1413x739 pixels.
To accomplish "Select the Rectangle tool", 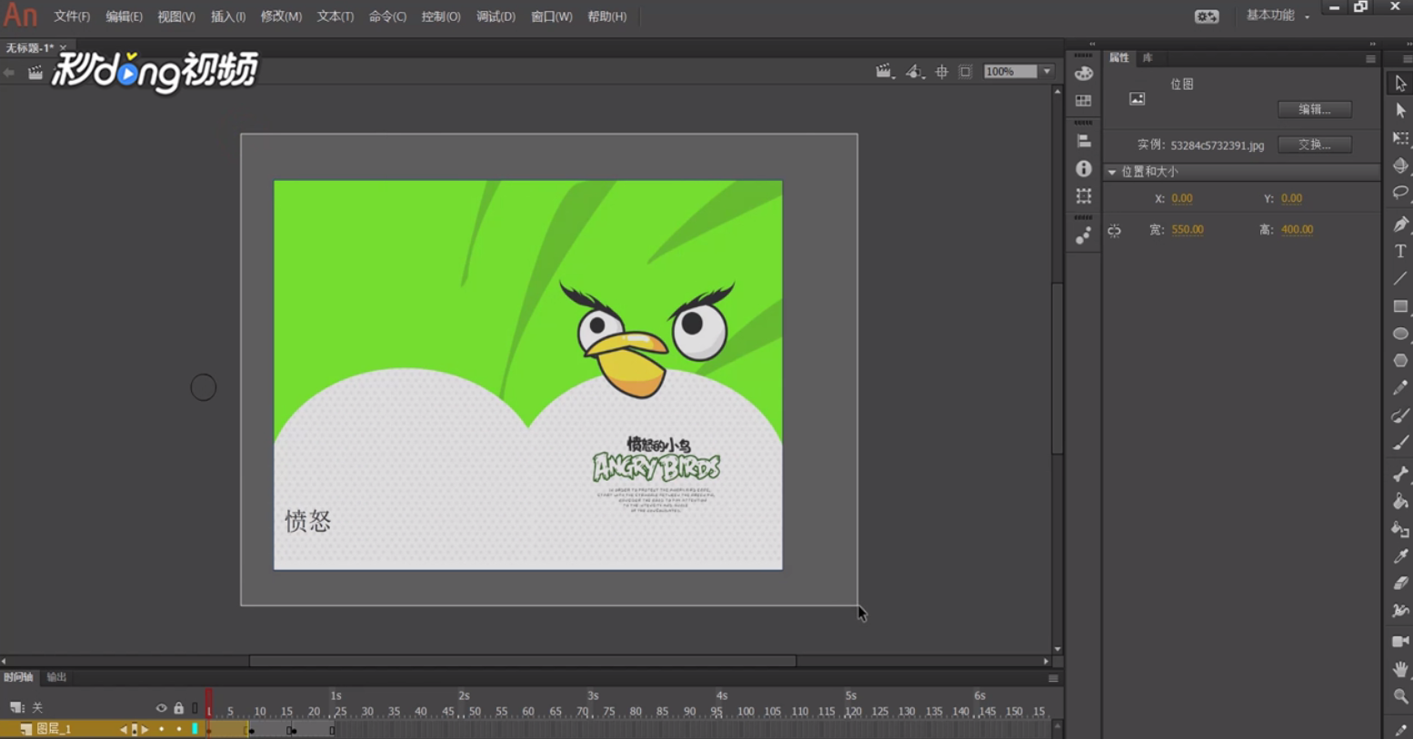I will (x=1400, y=306).
